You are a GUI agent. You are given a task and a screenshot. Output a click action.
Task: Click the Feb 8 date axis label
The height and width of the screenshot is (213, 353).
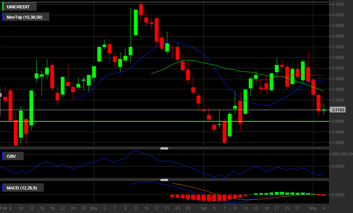6,208
